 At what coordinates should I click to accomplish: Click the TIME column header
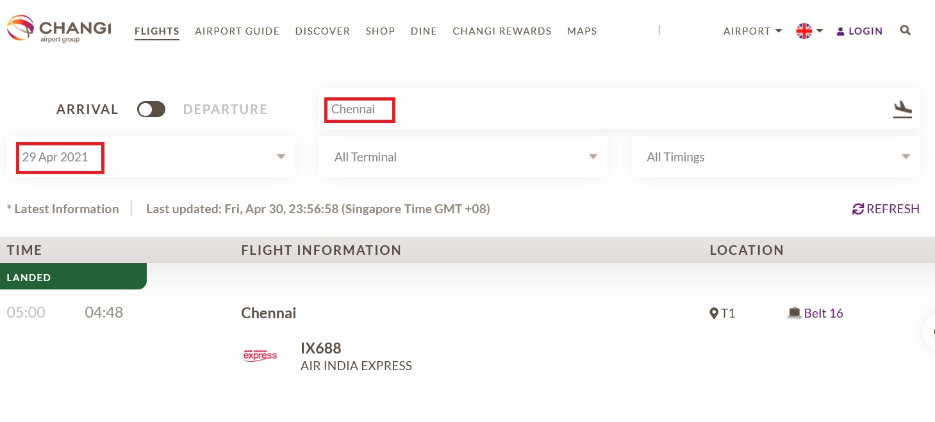pyautogui.click(x=24, y=250)
